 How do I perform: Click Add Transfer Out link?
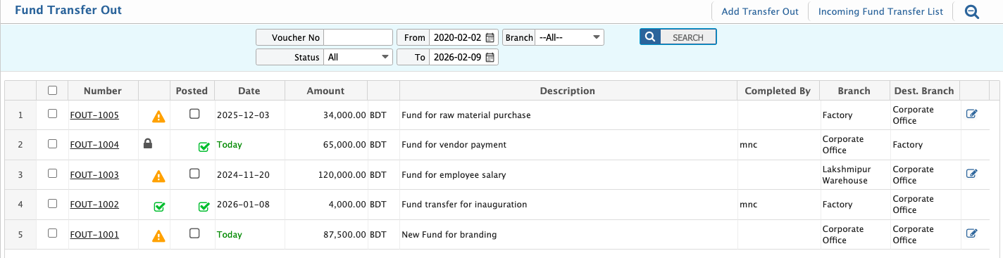(x=760, y=11)
